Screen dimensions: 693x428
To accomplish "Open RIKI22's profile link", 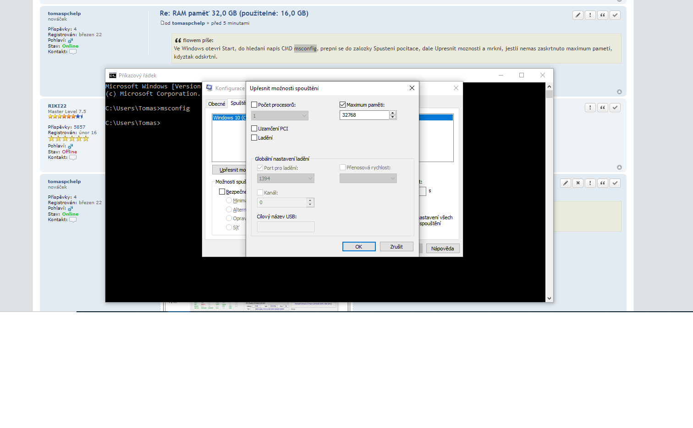I will click(57, 106).
